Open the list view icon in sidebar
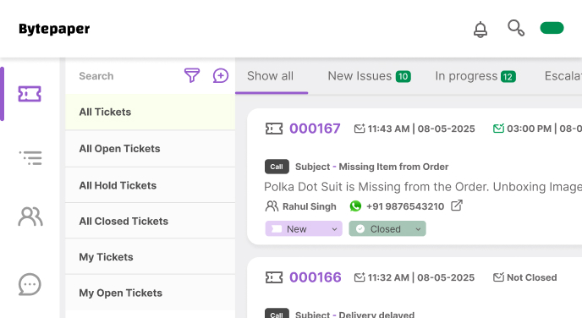Viewport: 582px width, 318px height. [30, 157]
